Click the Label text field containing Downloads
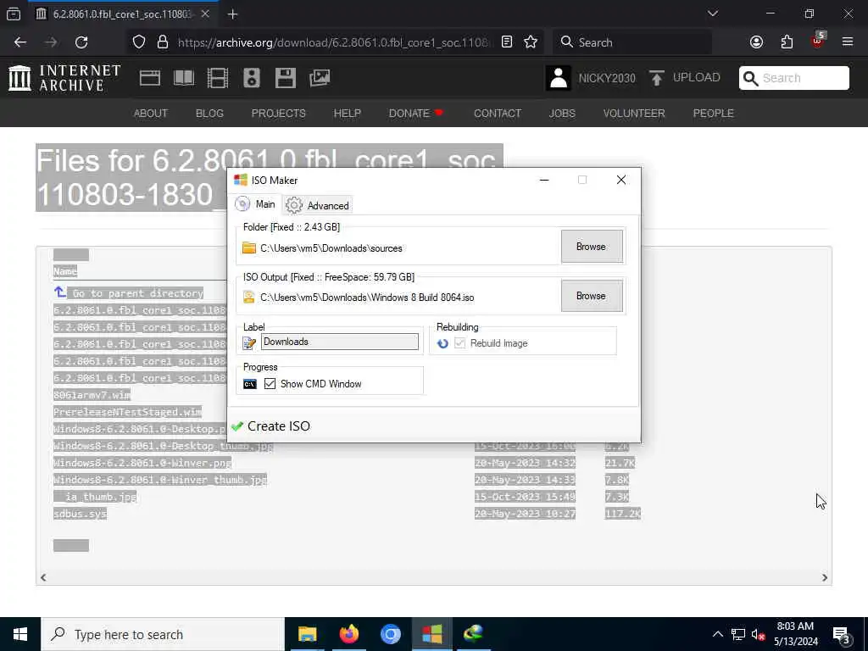 pos(339,342)
